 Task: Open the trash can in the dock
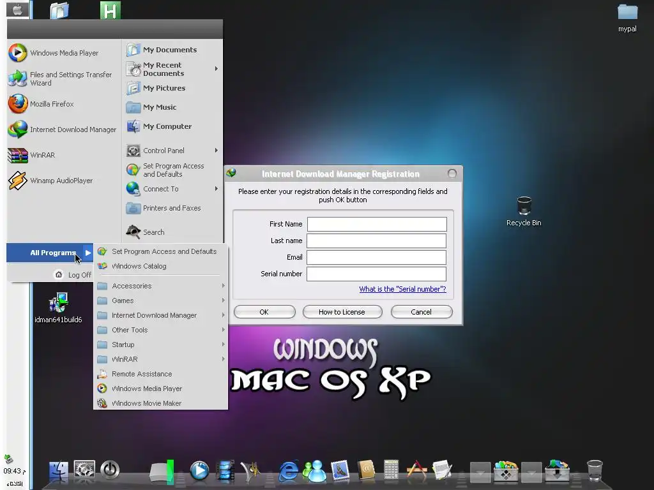595,471
